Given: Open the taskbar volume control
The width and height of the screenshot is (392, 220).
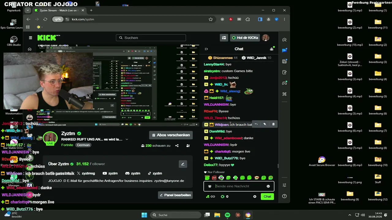Looking at the screenshot, I should coord(363,215).
